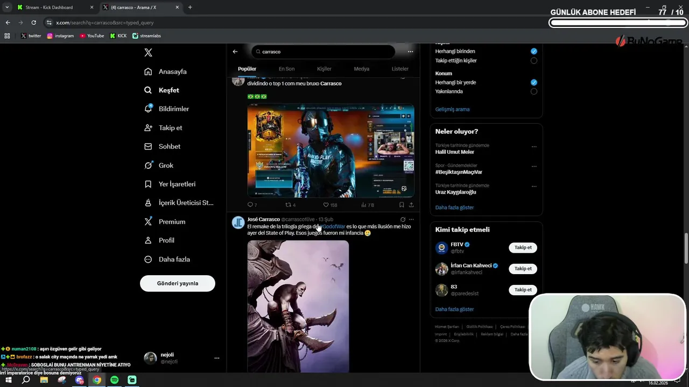
Task: Open #GodofWar hashtag link
Action: coord(332,227)
